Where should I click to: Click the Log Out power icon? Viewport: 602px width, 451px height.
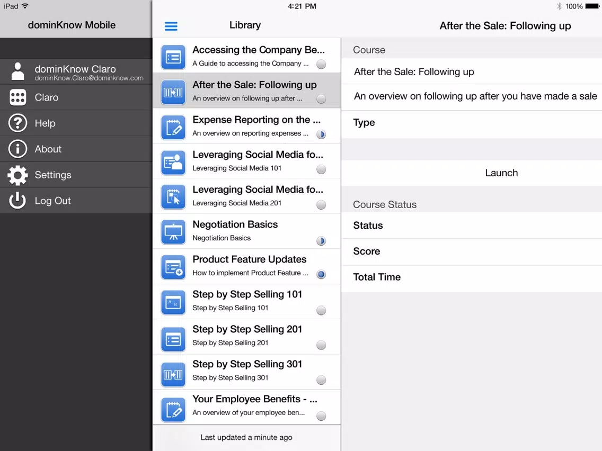coord(17,201)
